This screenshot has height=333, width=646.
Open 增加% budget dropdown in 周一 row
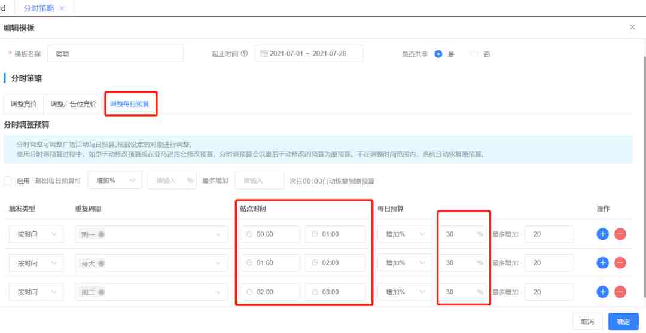point(404,234)
